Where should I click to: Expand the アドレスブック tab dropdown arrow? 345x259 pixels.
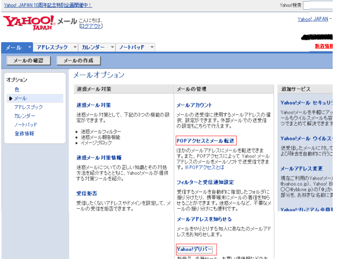click(x=74, y=47)
